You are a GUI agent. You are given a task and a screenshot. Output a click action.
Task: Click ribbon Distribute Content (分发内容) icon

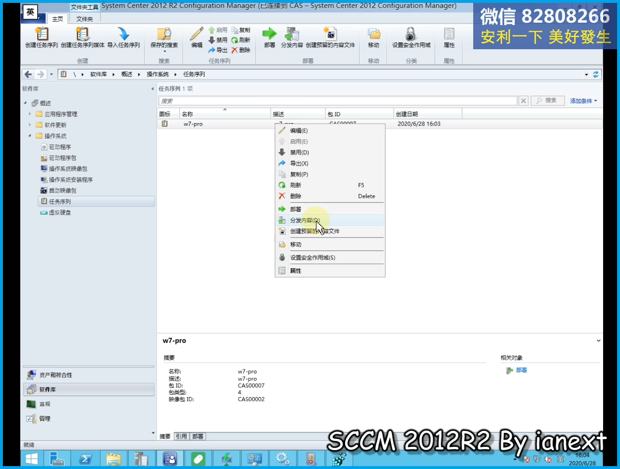292,38
